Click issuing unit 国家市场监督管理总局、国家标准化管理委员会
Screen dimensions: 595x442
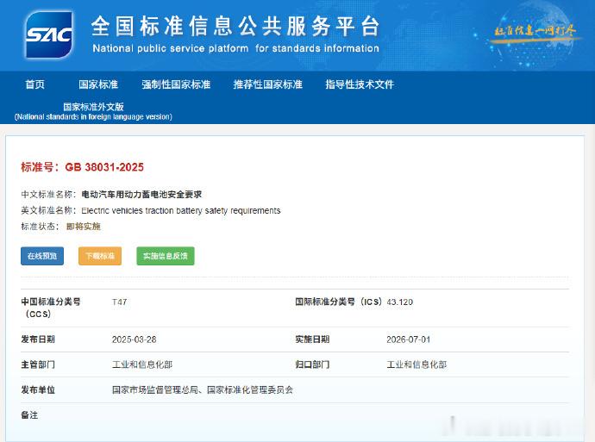pos(203,390)
